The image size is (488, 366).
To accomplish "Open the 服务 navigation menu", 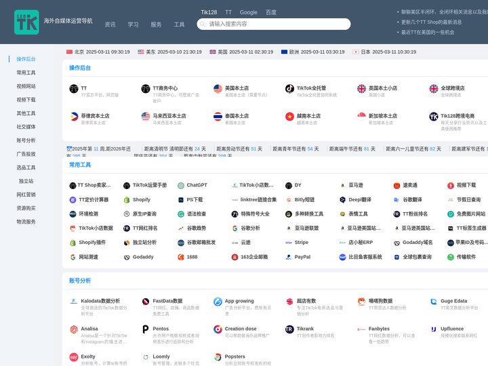I will click(157, 24).
